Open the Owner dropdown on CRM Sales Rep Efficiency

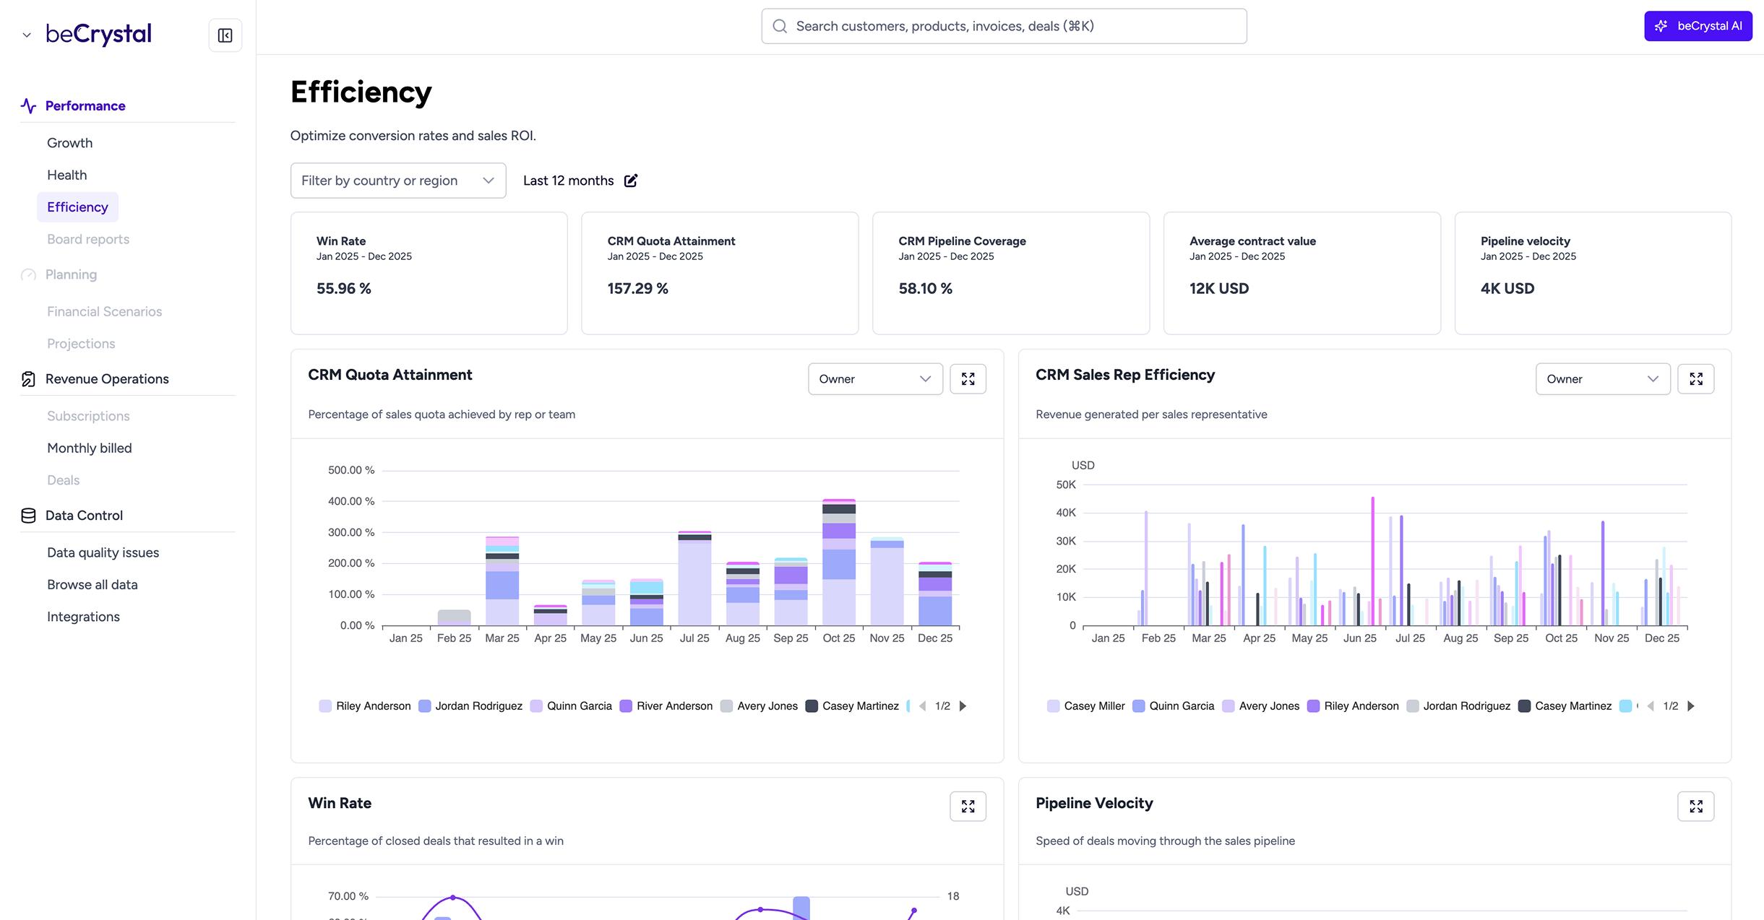(x=1603, y=378)
